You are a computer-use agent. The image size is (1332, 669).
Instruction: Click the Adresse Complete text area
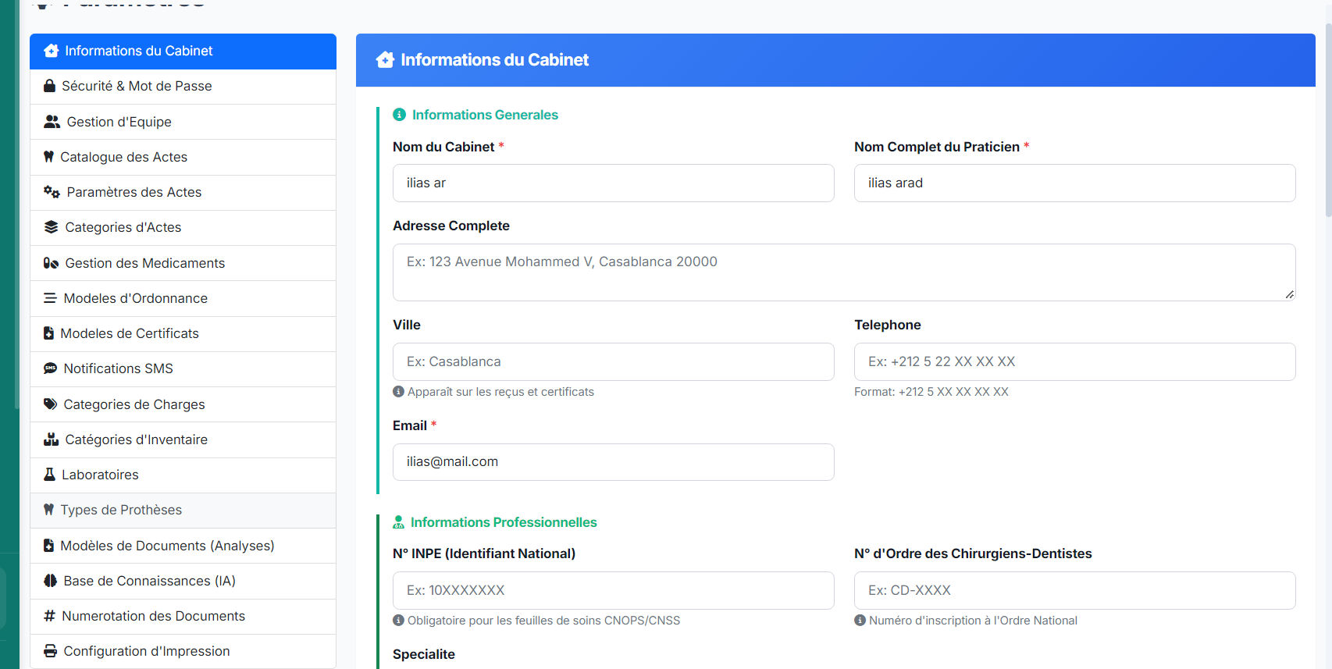tap(844, 272)
